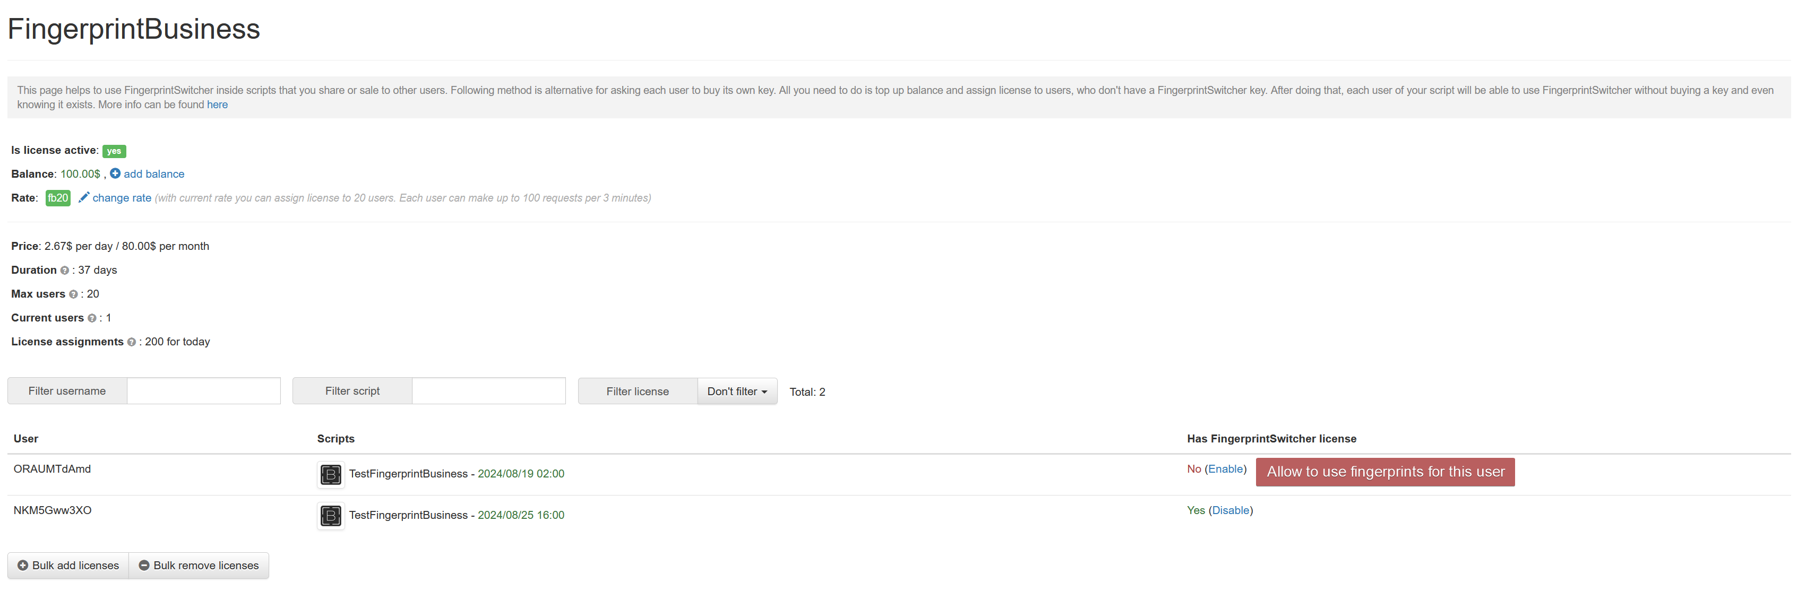Click the pencil icon next to change rate
1806x591 pixels.
point(83,197)
